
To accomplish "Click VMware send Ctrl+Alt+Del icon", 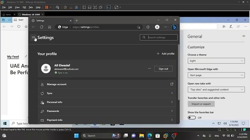I will tap(57, 7).
